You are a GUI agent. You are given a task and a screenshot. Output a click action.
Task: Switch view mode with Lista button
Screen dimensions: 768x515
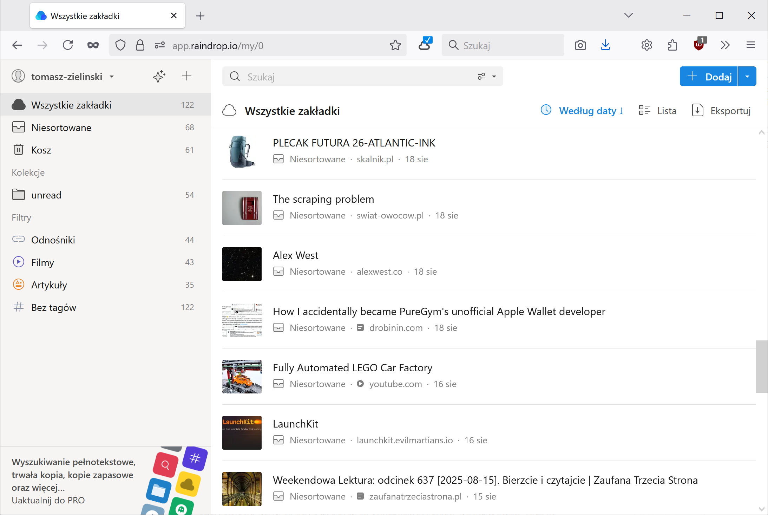(658, 111)
